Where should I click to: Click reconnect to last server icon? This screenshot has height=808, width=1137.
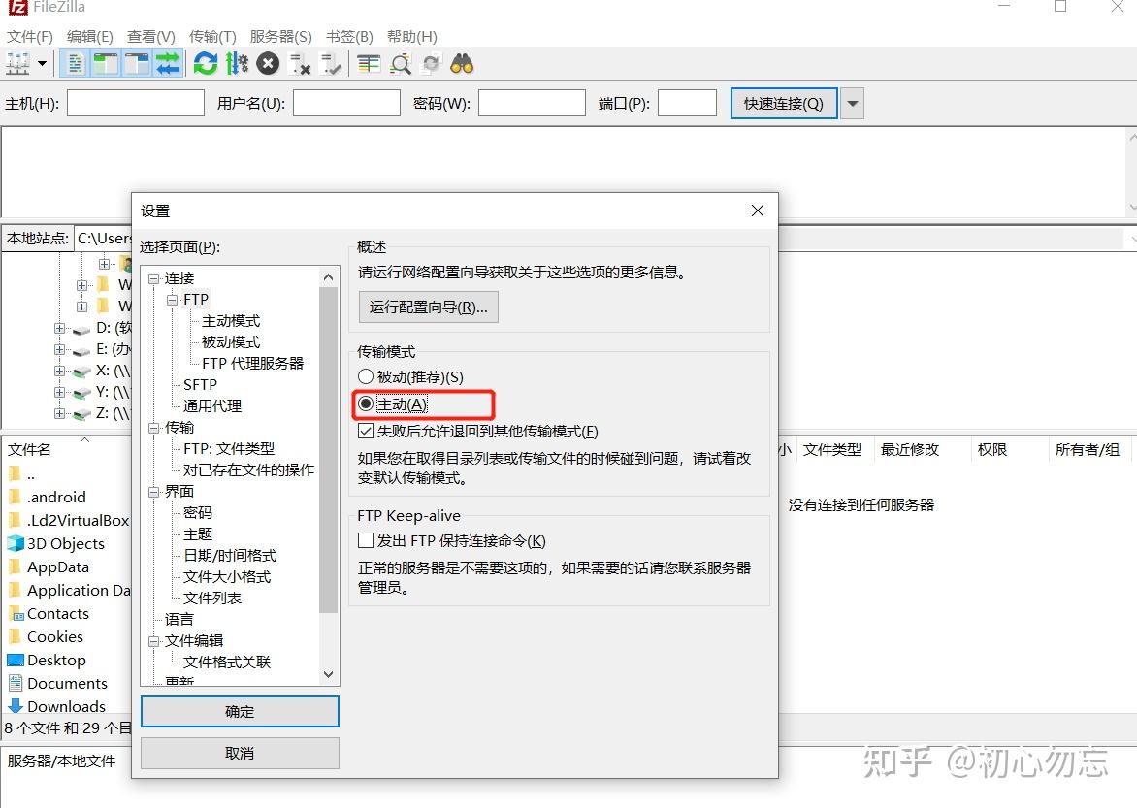pyautogui.click(x=331, y=64)
